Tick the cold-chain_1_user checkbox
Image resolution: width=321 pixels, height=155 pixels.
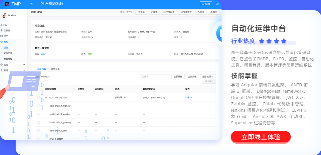(x=39, y=131)
